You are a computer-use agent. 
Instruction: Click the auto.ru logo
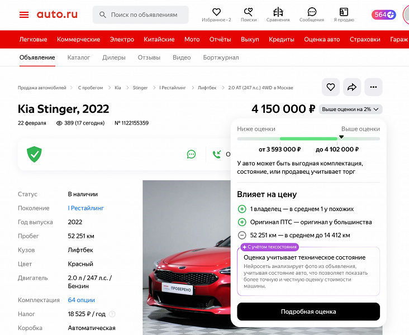pos(57,15)
